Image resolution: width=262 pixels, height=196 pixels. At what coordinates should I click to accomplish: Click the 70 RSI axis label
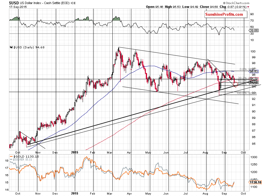coord(252,21)
